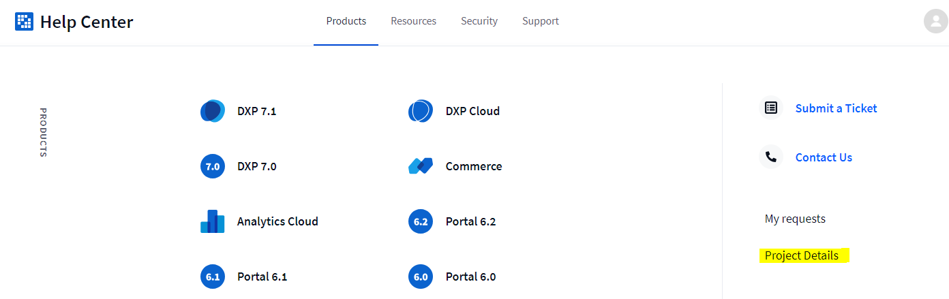
Task: Open the highlighted Project Details link
Action: pyautogui.click(x=802, y=255)
